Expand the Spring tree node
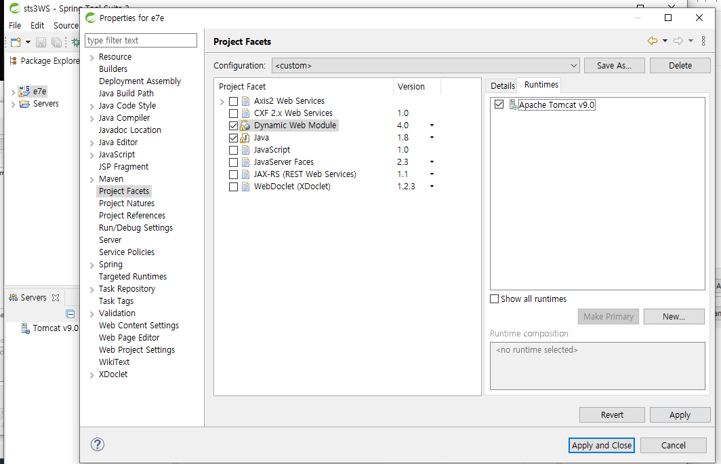This screenshot has width=721, height=464. point(92,265)
